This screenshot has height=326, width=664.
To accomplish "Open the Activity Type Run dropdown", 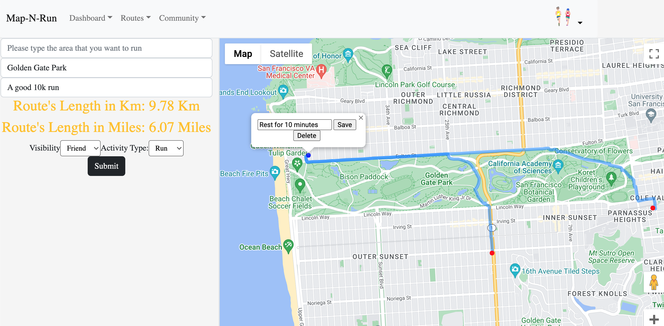I will click(166, 148).
